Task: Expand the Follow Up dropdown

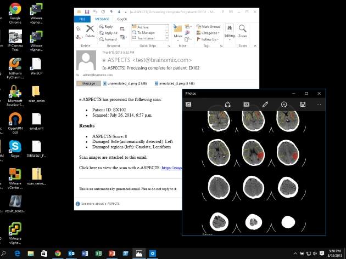Action: [x=209, y=39]
